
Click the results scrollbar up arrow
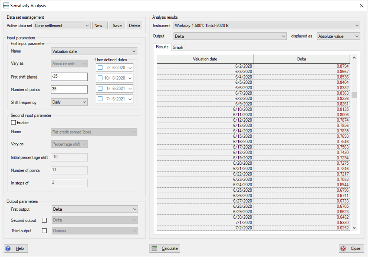click(354, 58)
